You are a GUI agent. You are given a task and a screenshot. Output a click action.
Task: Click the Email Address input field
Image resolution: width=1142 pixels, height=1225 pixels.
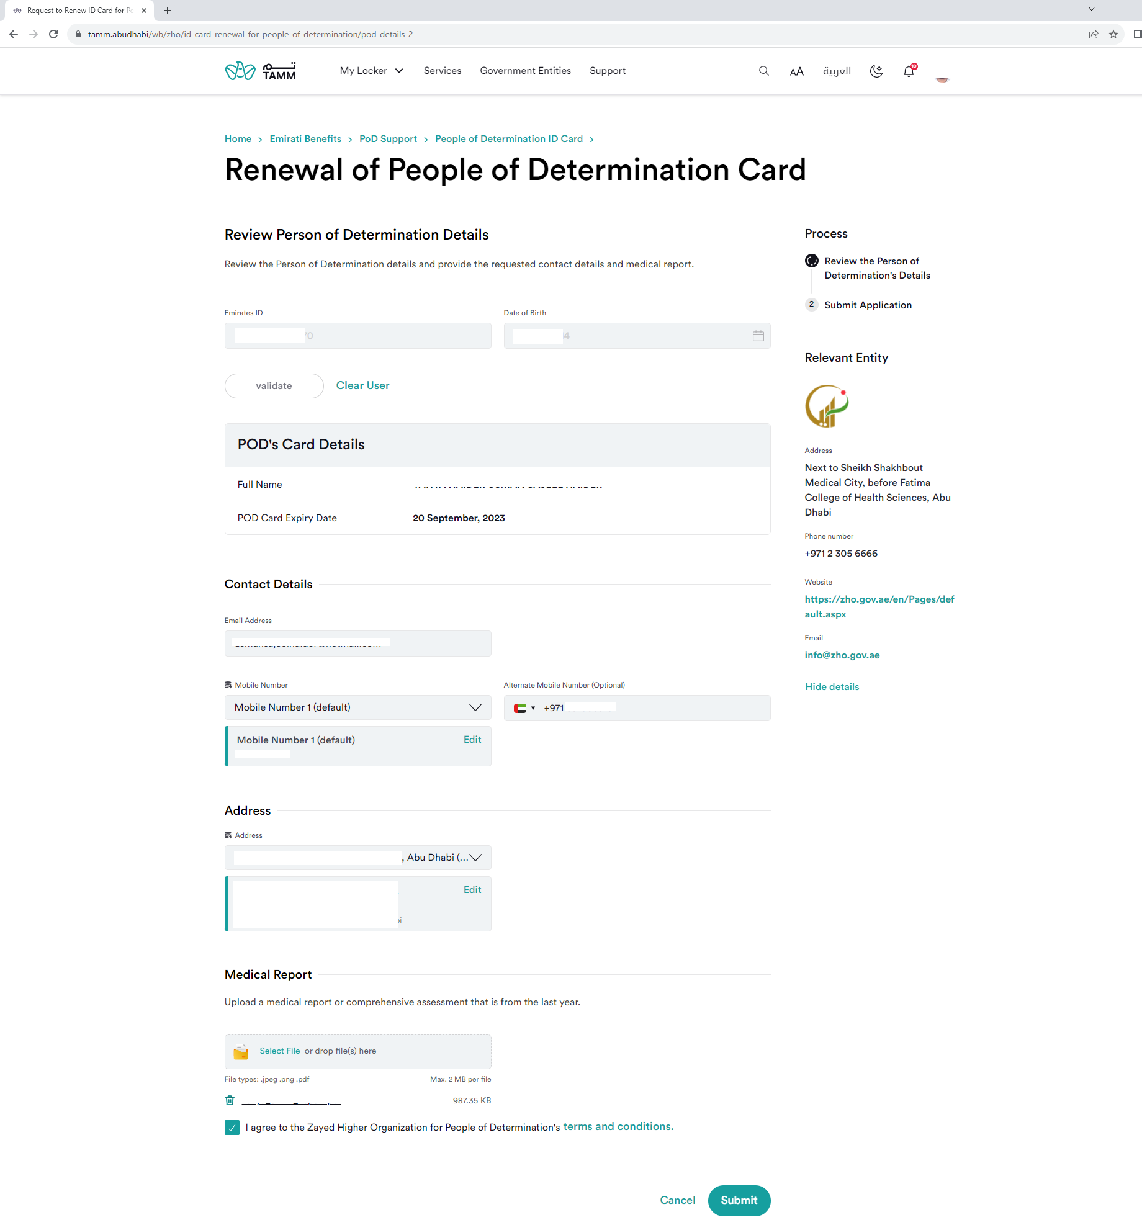point(357,644)
